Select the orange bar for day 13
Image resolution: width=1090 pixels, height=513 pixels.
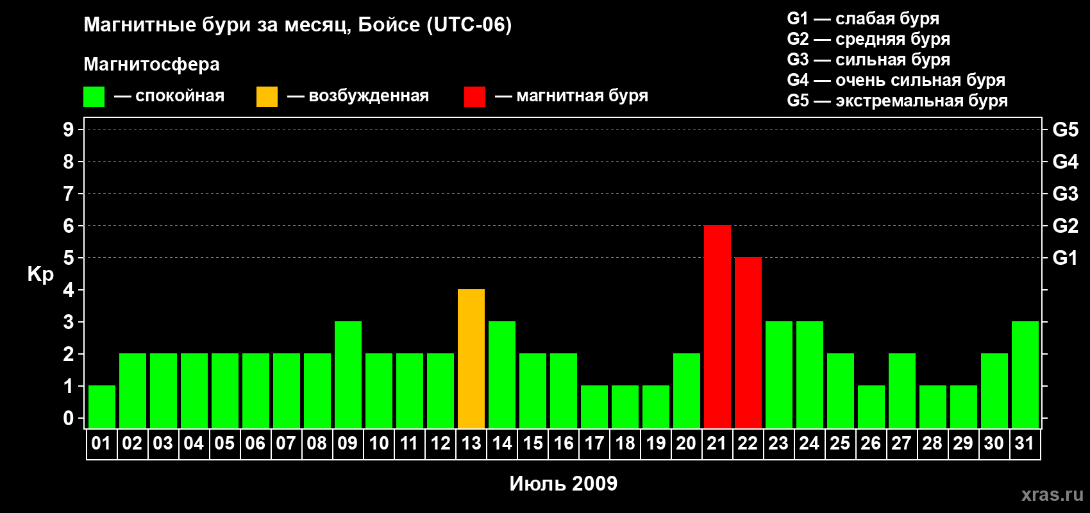click(x=471, y=359)
